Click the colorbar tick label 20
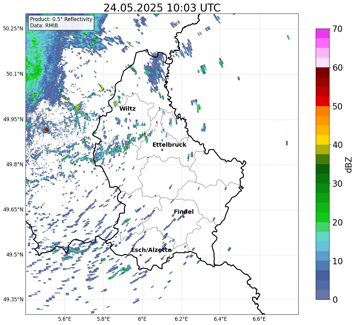 click(337, 222)
